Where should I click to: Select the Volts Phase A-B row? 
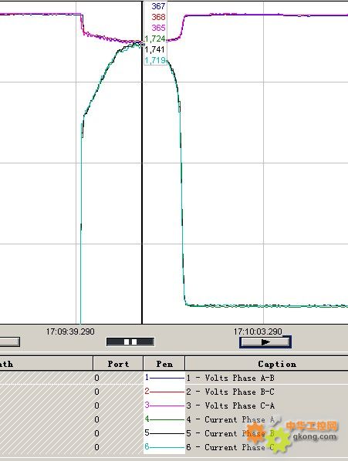[x=174, y=378]
